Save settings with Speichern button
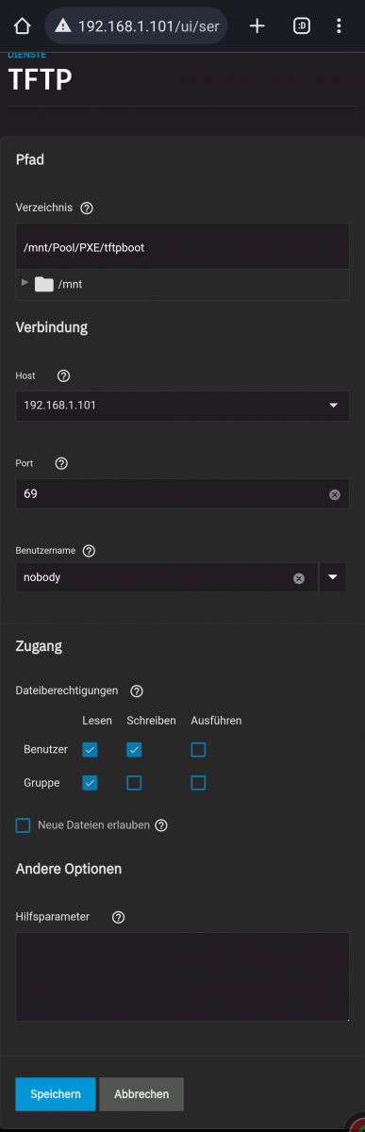The height and width of the screenshot is (1132, 365). click(x=56, y=1094)
